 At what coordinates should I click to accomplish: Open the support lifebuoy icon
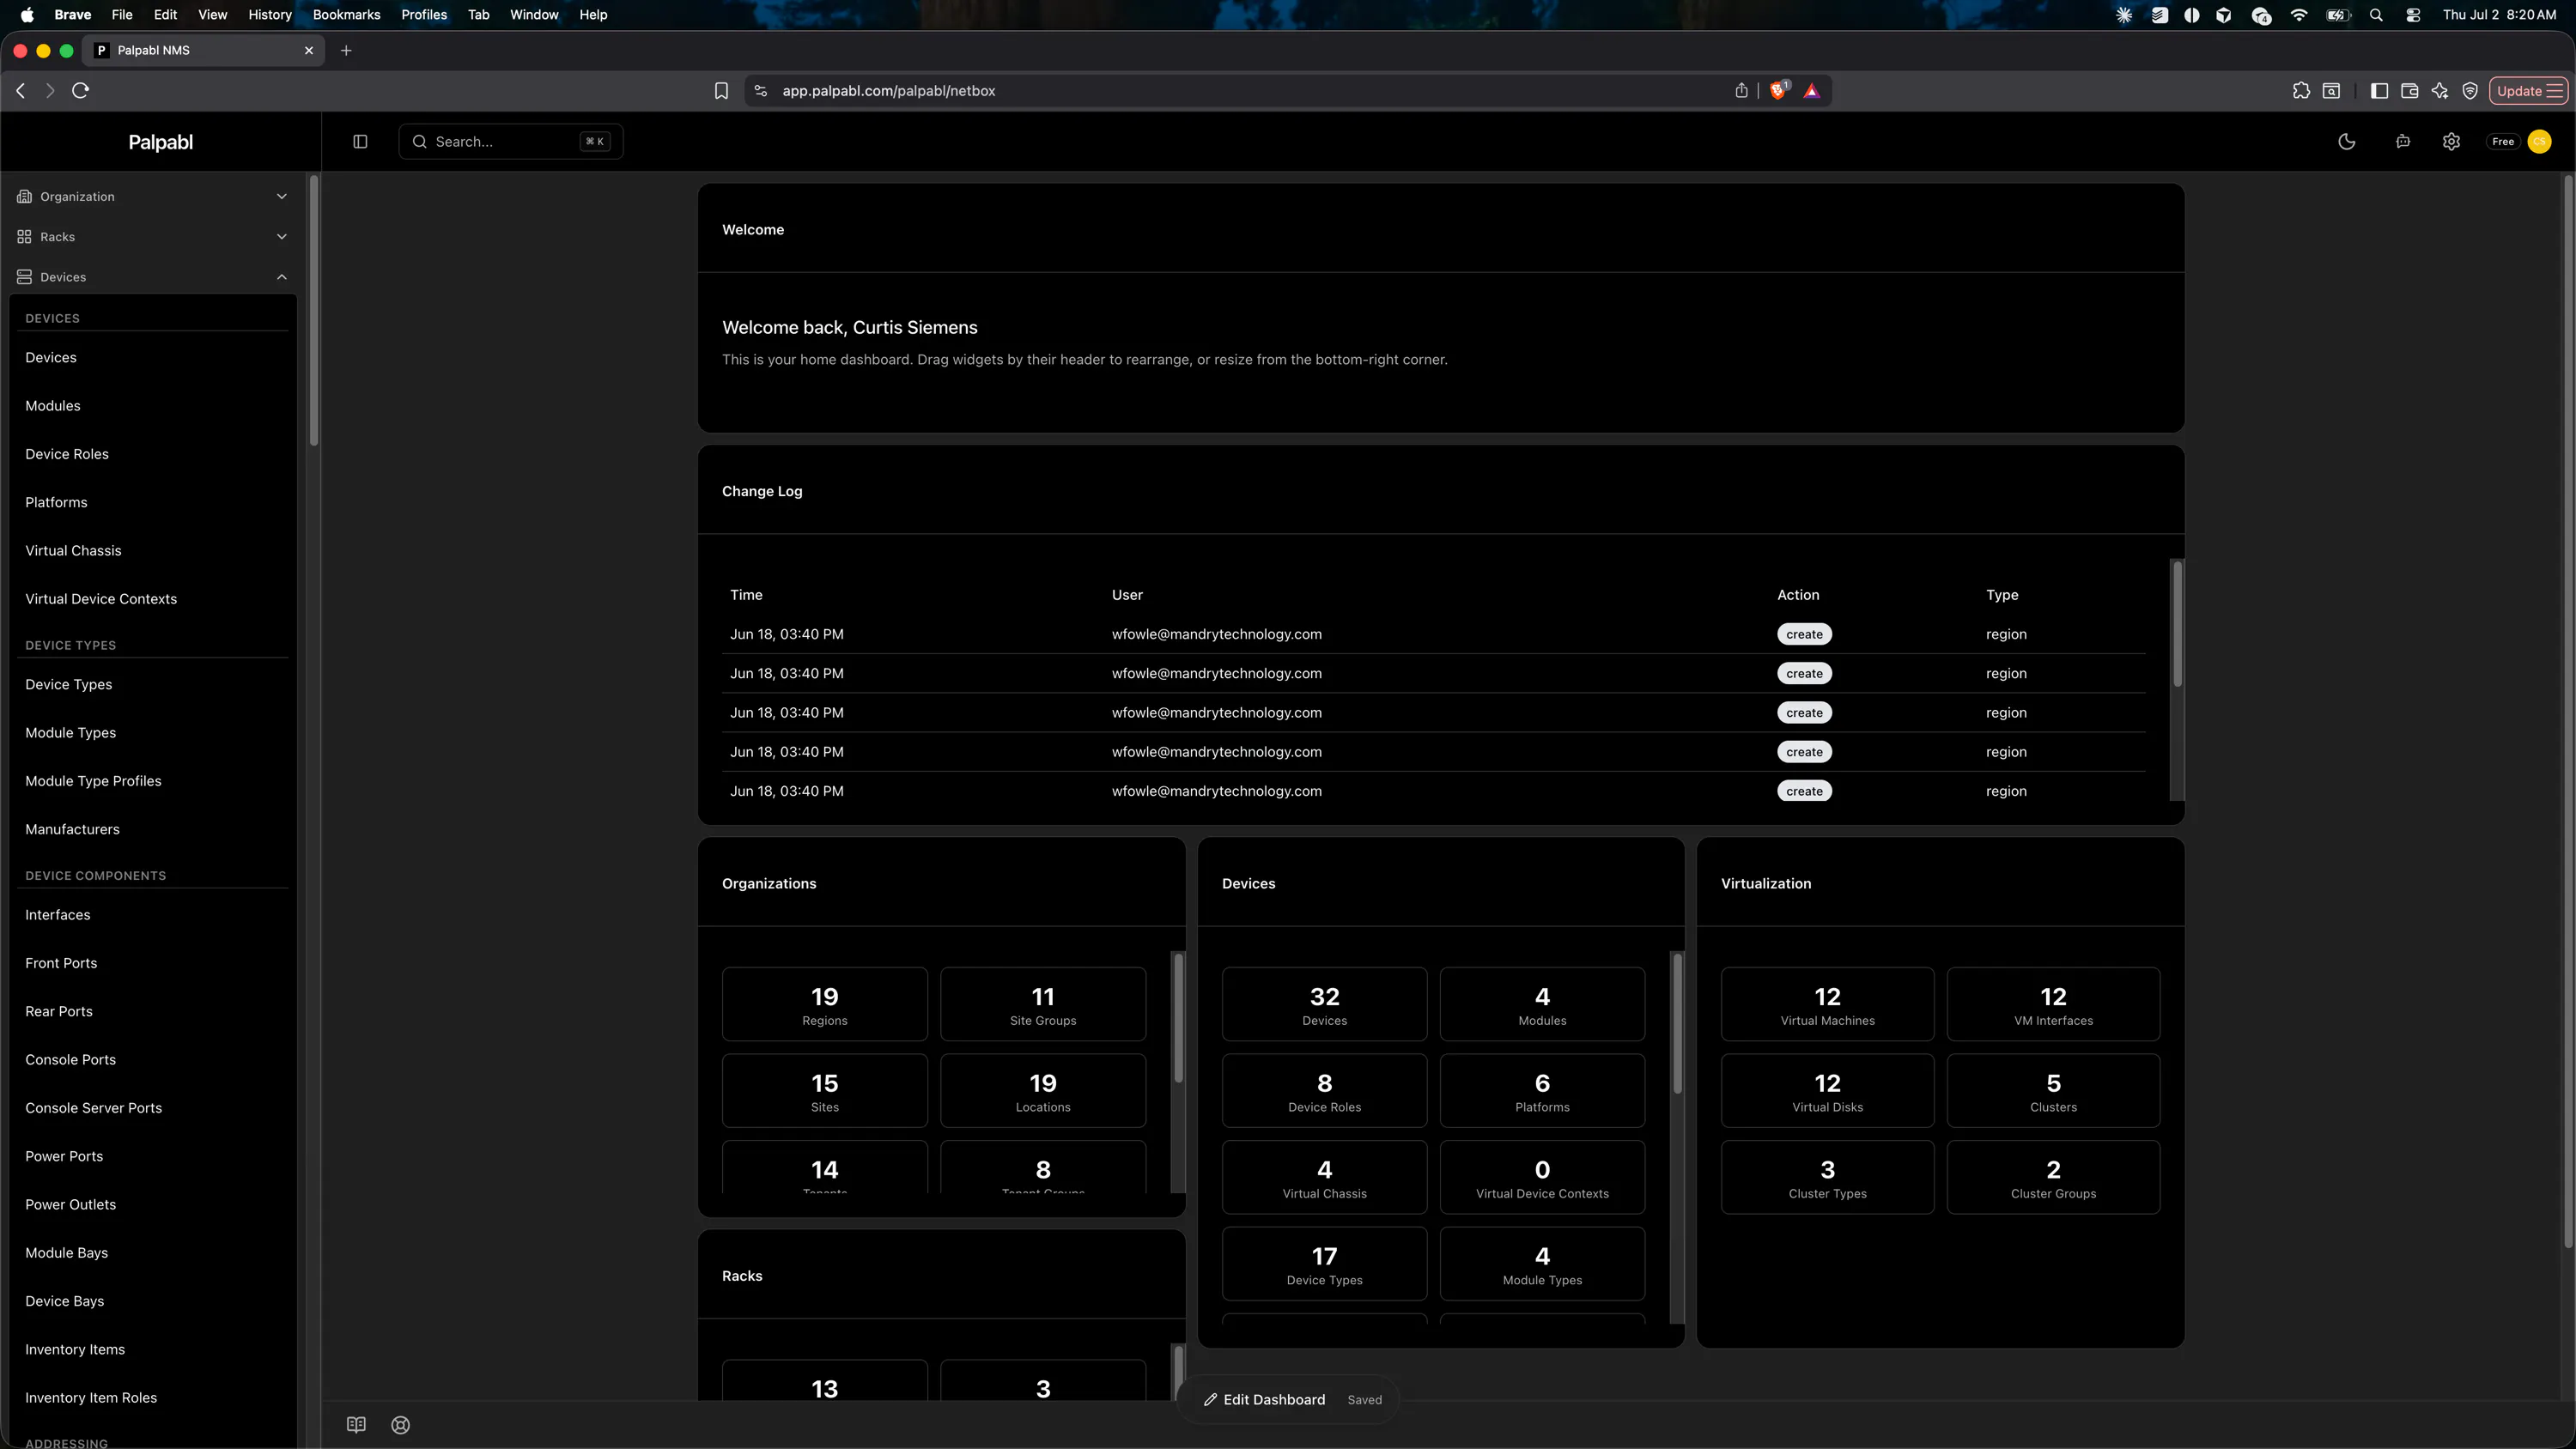pyautogui.click(x=401, y=1424)
